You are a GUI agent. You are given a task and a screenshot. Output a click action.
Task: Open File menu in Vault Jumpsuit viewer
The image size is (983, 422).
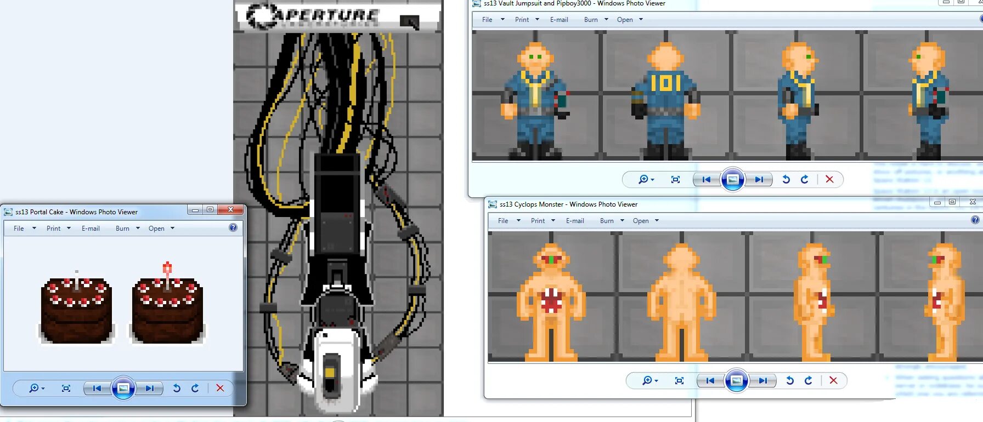pos(493,20)
